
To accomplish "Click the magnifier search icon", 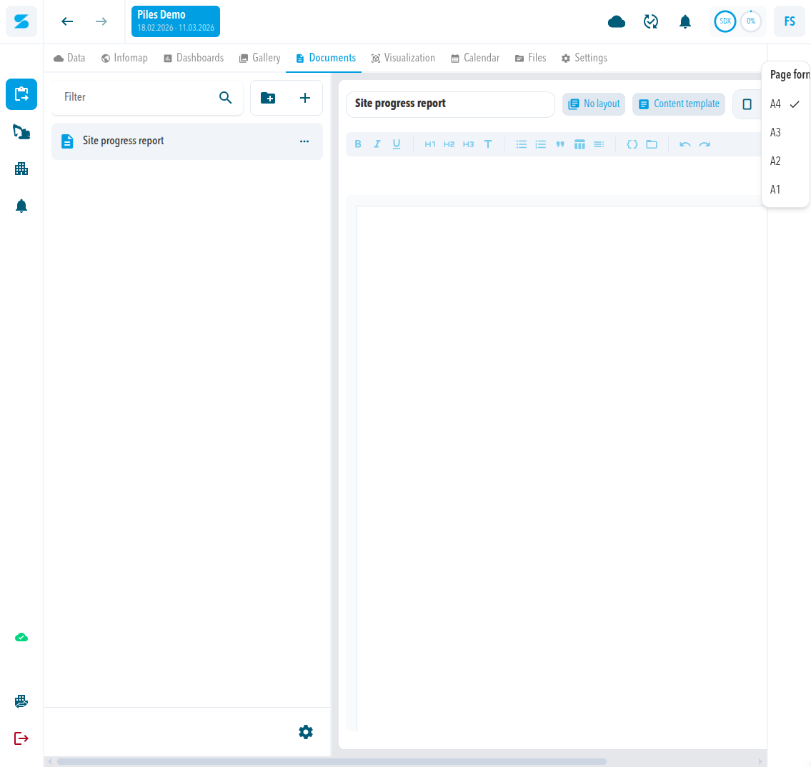I will pyautogui.click(x=225, y=97).
